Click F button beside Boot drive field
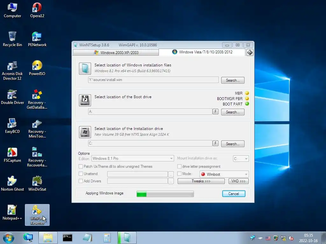The height and width of the screenshot is (244, 326). click(x=216, y=112)
